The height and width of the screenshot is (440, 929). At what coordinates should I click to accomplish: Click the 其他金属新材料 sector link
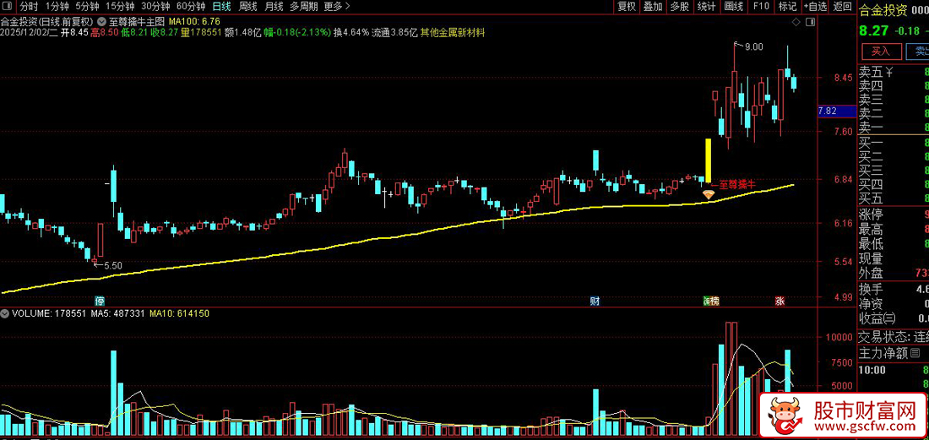(x=453, y=33)
